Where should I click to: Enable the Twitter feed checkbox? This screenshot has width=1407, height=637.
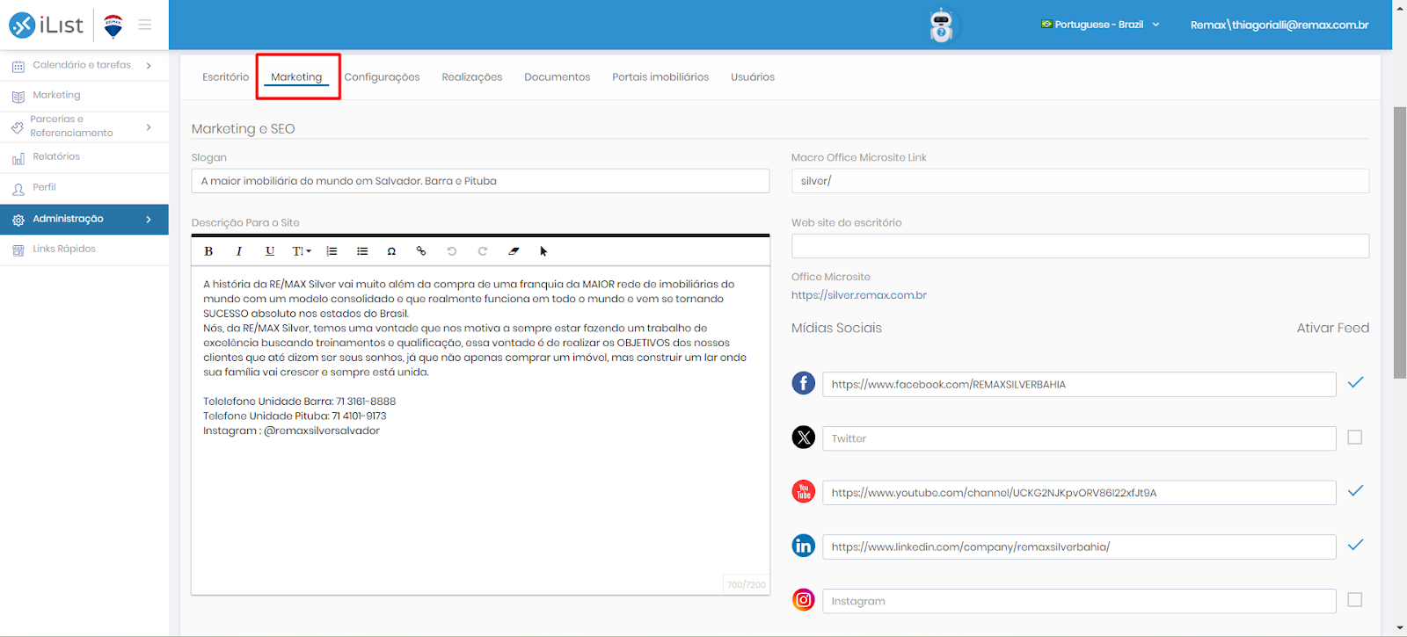(x=1355, y=437)
